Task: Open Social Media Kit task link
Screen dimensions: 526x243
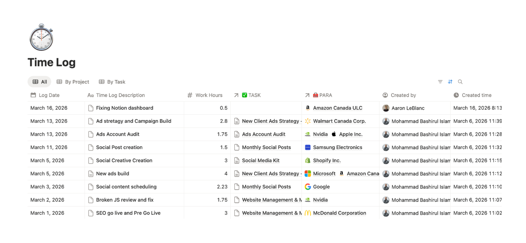Action: point(261,160)
